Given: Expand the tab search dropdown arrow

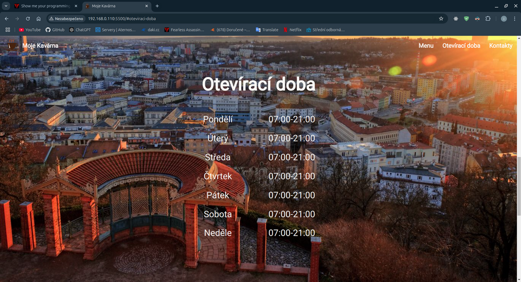Looking at the screenshot, I should [x=6, y=6].
